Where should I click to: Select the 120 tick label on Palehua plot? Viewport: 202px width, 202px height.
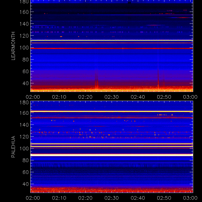click(24, 137)
